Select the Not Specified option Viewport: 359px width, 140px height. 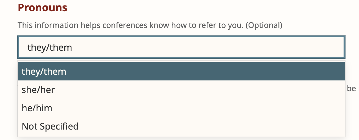click(x=50, y=126)
